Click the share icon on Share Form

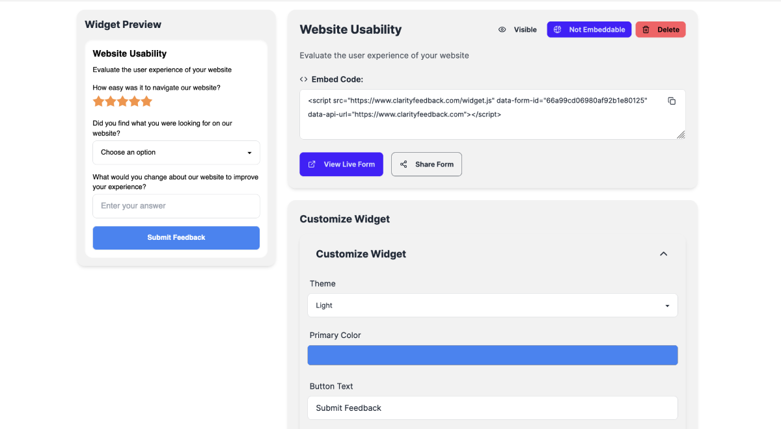pos(404,164)
